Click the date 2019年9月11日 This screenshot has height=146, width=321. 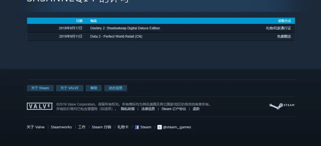point(71,36)
